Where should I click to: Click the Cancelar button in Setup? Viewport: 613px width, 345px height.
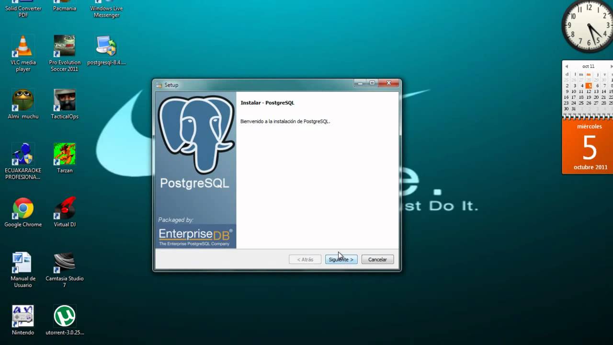point(377,259)
